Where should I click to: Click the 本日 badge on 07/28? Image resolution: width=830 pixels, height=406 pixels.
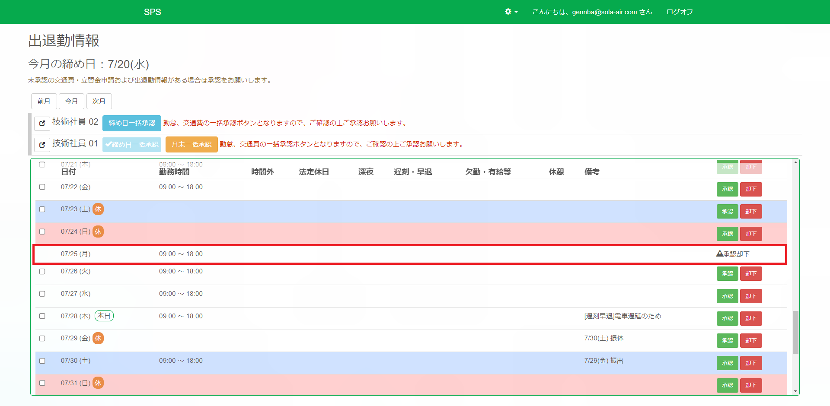coord(104,316)
